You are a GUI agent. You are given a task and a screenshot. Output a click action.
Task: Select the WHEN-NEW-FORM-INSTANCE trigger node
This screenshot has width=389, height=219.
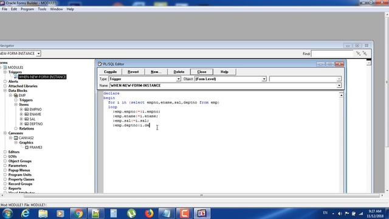point(42,77)
